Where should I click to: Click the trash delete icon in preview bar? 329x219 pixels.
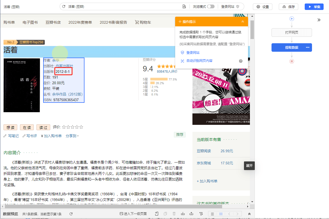[174, 214]
